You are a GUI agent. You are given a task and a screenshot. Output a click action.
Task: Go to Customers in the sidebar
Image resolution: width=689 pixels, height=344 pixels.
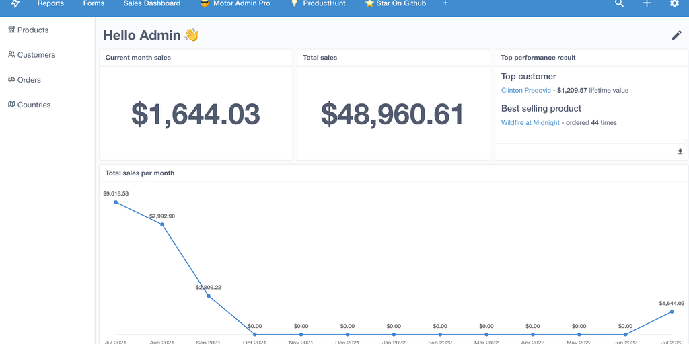click(36, 55)
